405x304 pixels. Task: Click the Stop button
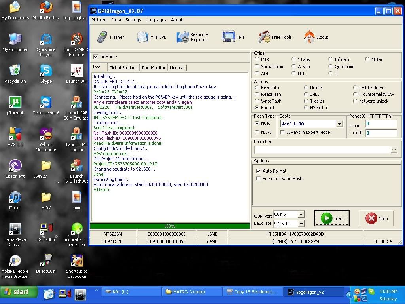pyautogui.click(x=377, y=218)
